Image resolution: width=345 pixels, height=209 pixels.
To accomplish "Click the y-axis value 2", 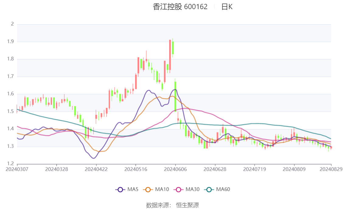I will point(12,24).
